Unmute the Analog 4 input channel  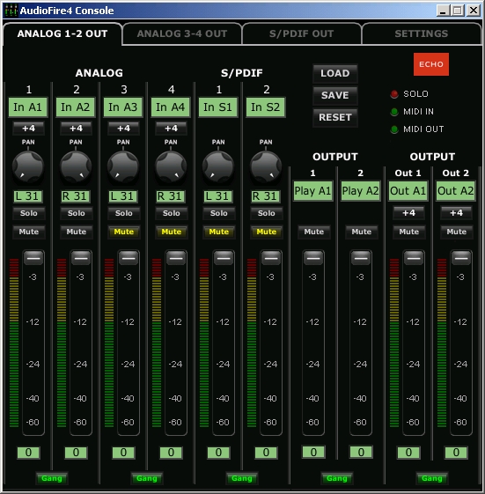[172, 232]
